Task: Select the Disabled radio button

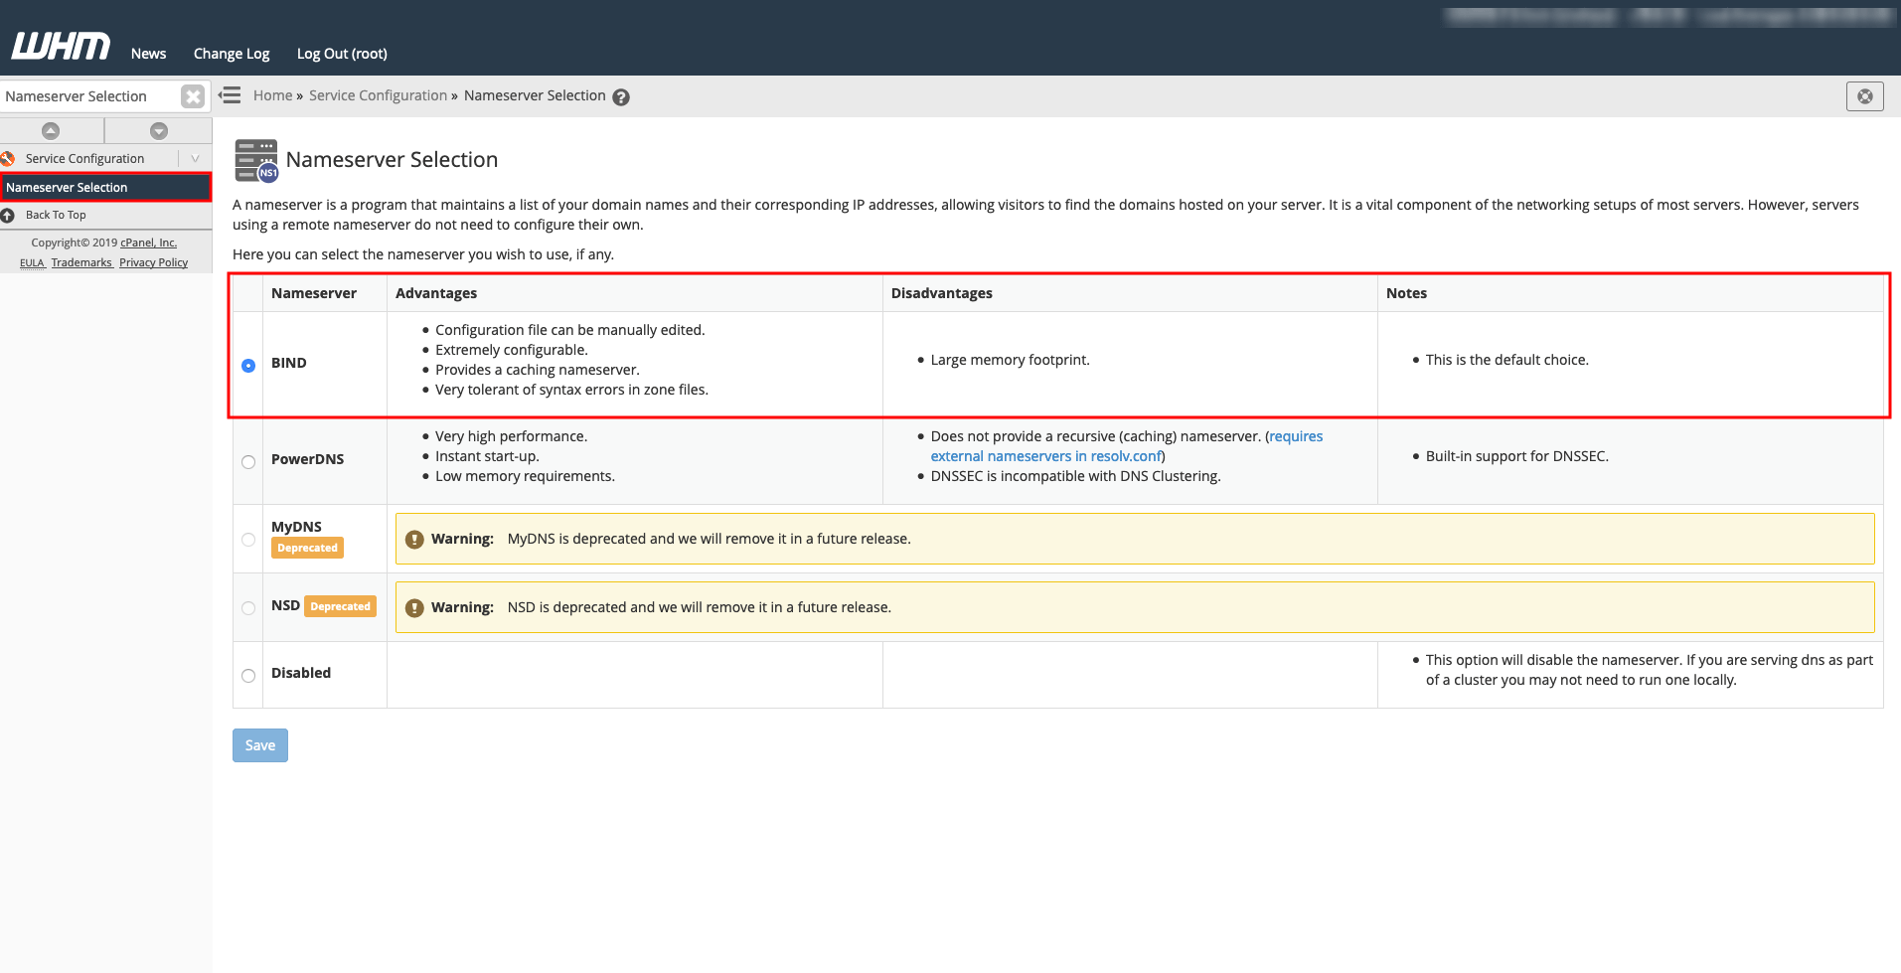Action: point(248,676)
